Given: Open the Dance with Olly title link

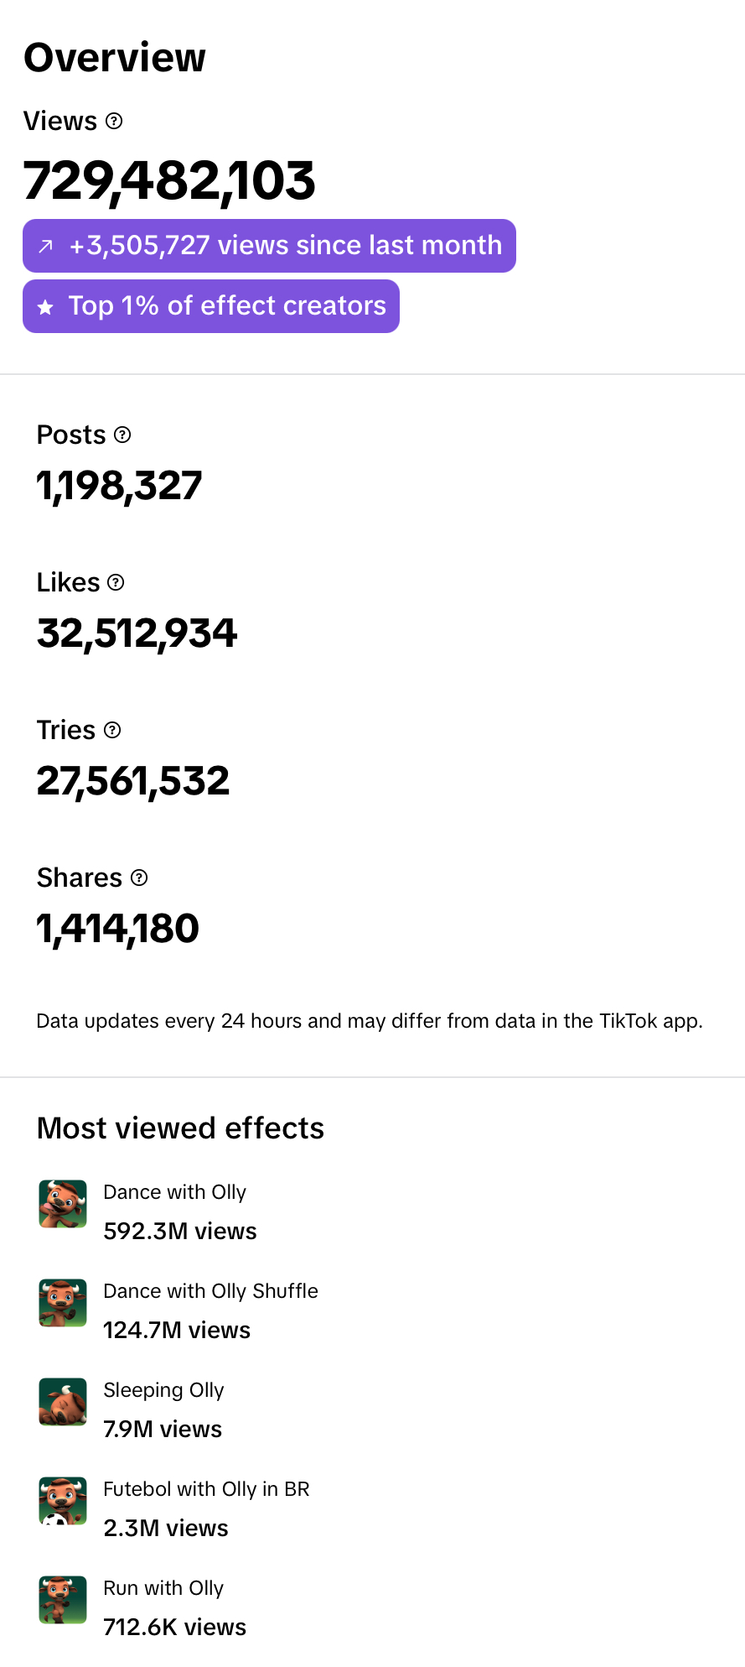Looking at the screenshot, I should (x=174, y=1192).
